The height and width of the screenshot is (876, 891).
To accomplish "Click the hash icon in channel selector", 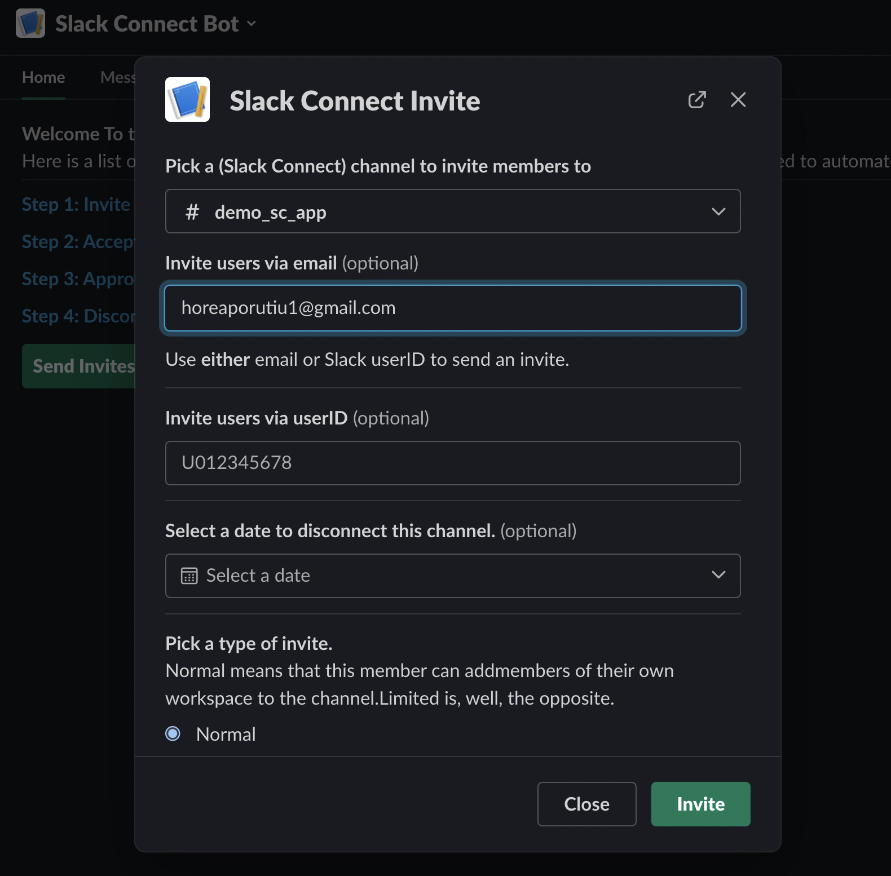I will 192,212.
